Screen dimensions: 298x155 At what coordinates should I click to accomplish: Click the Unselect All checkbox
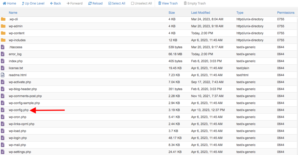coord(133,3)
